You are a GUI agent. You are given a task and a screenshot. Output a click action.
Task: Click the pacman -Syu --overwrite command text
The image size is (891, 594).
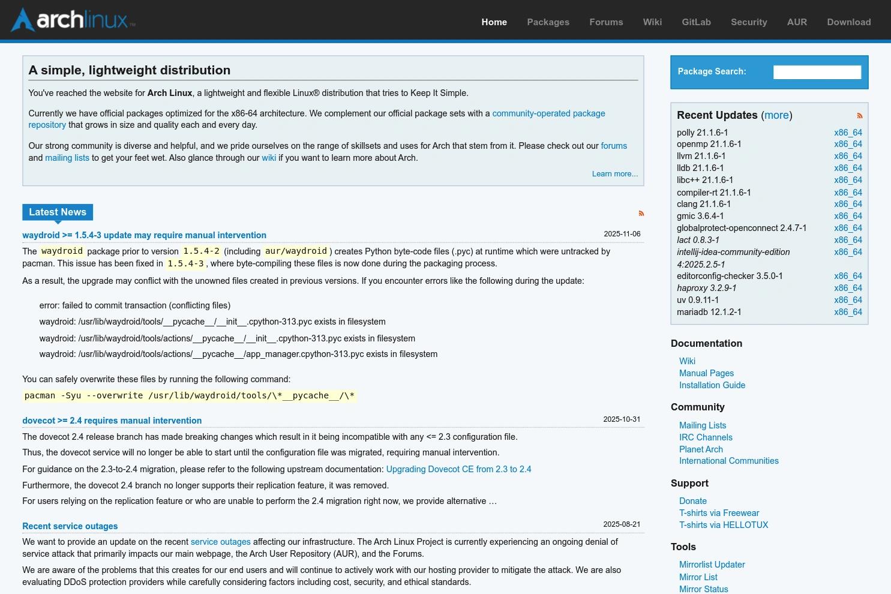[190, 396]
